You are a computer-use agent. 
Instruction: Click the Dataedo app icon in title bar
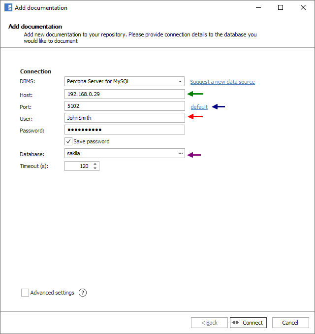8,8
